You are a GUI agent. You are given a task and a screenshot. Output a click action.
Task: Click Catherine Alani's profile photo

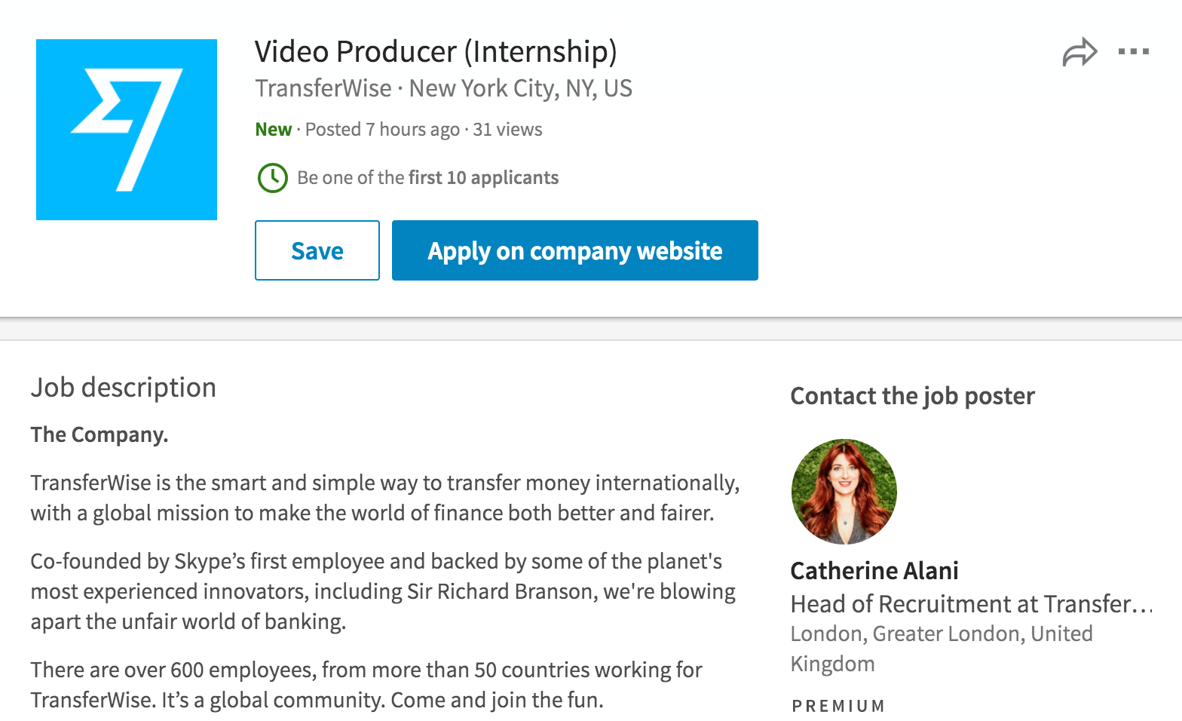click(844, 492)
